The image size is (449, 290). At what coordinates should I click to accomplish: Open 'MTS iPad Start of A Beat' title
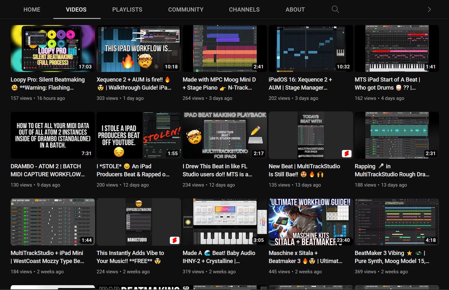(387, 83)
